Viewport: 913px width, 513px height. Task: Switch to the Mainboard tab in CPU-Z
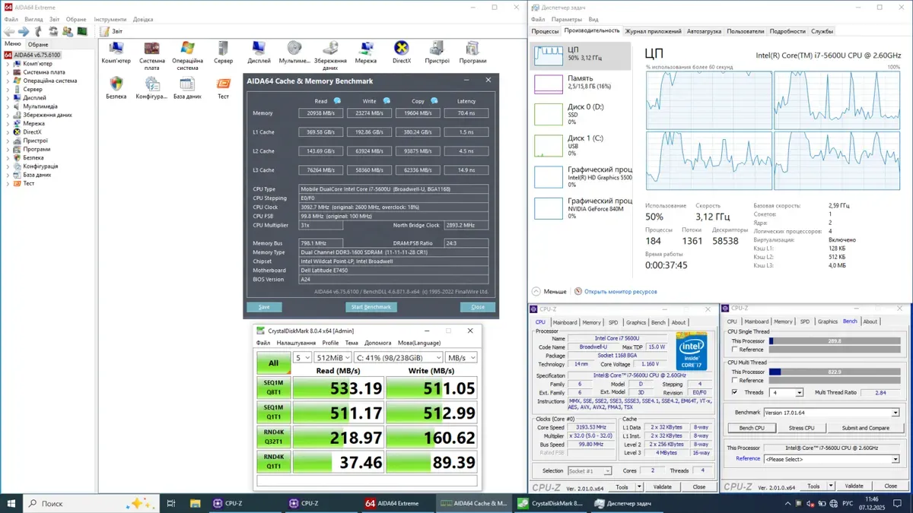pyautogui.click(x=565, y=322)
